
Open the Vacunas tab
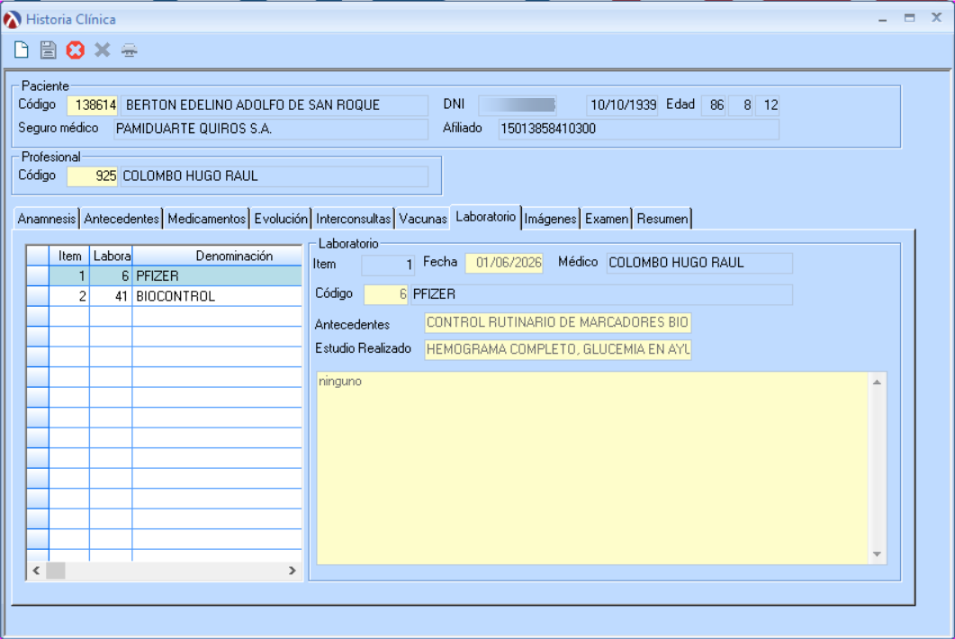coord(423,219)
